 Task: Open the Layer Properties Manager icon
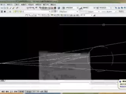pos(2,11)
